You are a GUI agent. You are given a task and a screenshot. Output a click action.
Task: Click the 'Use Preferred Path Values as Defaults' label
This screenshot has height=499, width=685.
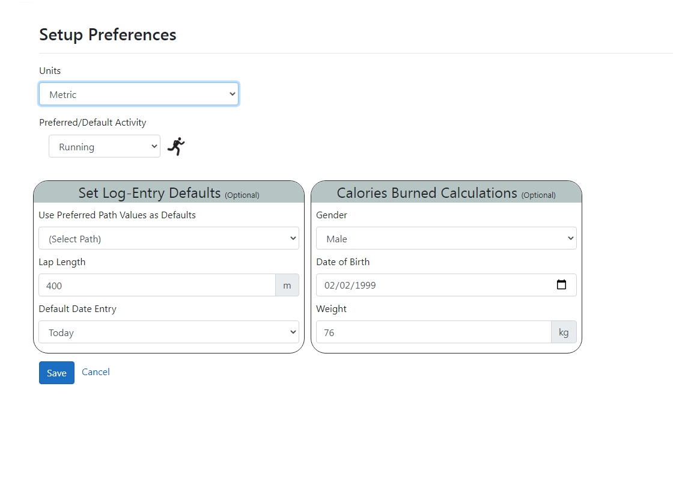coord(117,215)
